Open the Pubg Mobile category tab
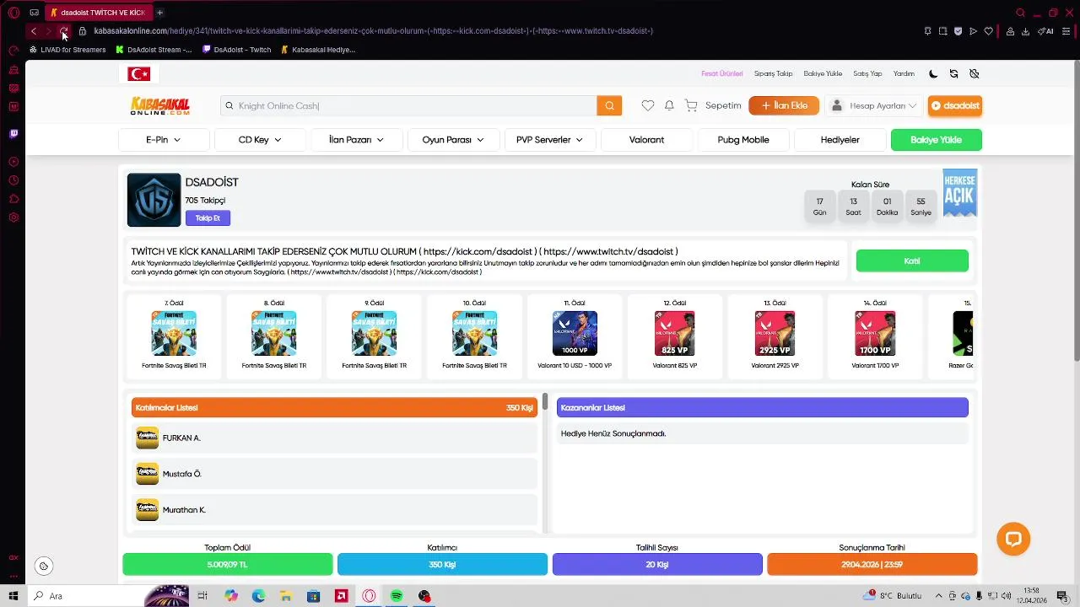The height and width of the screenshot is (607, 1080). (x=743, y=140)
